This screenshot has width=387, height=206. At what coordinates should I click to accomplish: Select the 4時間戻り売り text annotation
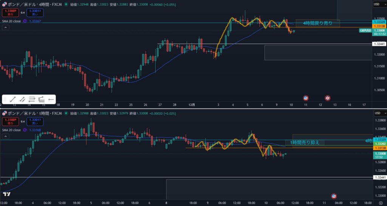tap(317, 23)
